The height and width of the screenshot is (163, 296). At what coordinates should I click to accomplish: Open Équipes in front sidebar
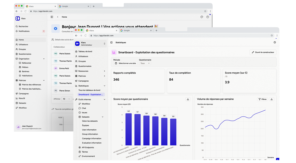85,125
